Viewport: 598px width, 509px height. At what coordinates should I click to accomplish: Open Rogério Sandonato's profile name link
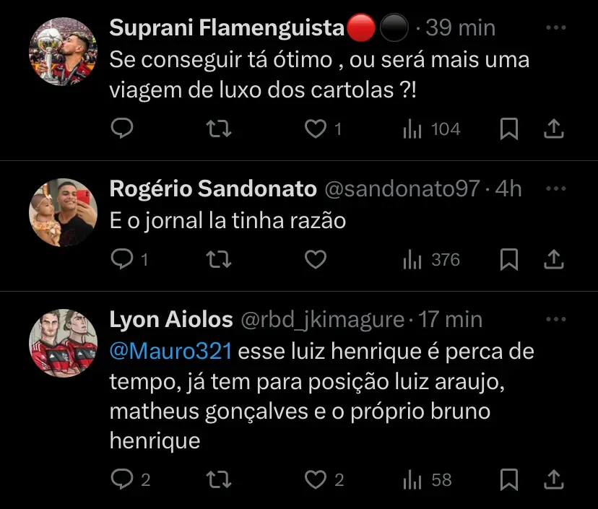(x=213, y=189)
